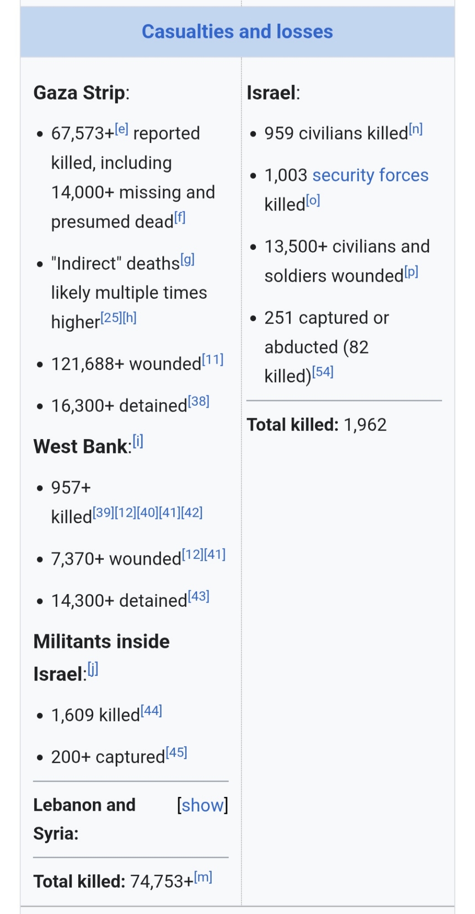This screenshot has height=914, width=475.
Task: Open citation [38] beside 16,300+ detained
Action: pyautogui.click(x=199, y=401)
